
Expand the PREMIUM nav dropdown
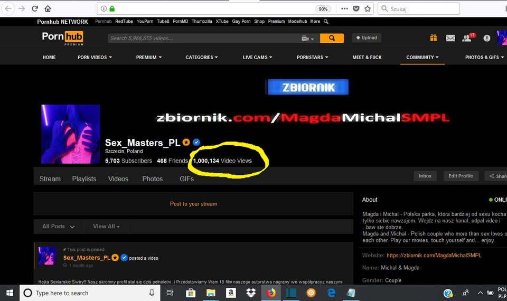point(149,57)
